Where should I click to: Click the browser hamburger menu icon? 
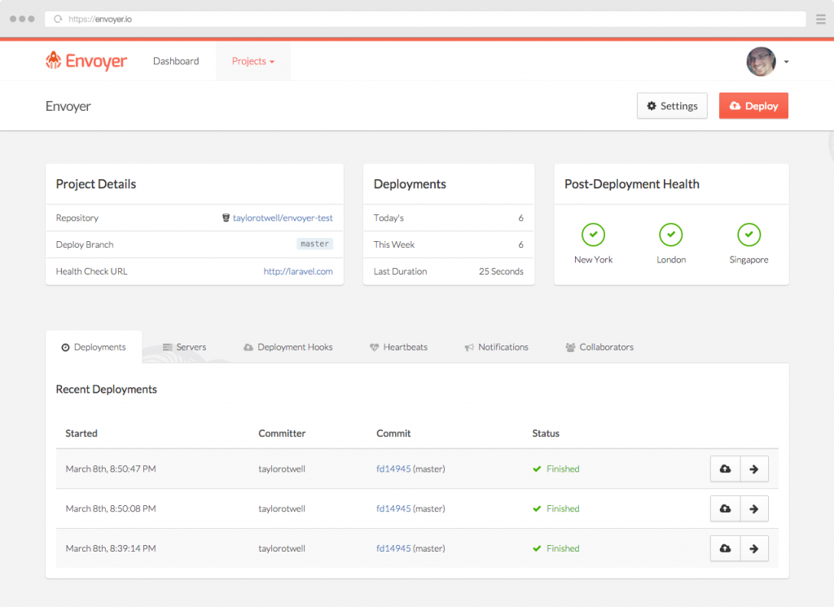coord(821,19)
